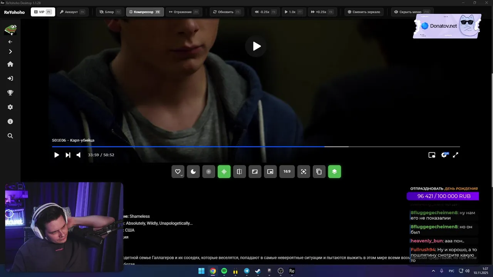Click the Donatov.net banner
The width and height of the screenshot is (493, 277).
point(447,26)
